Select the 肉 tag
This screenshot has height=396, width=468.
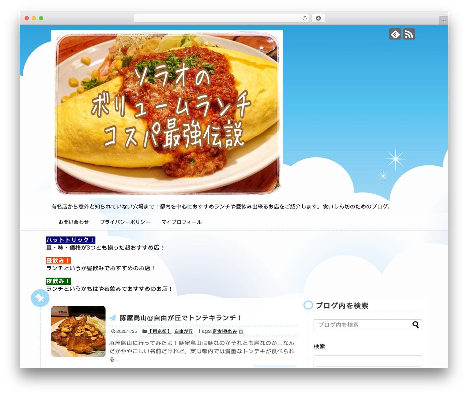[241, 331]
